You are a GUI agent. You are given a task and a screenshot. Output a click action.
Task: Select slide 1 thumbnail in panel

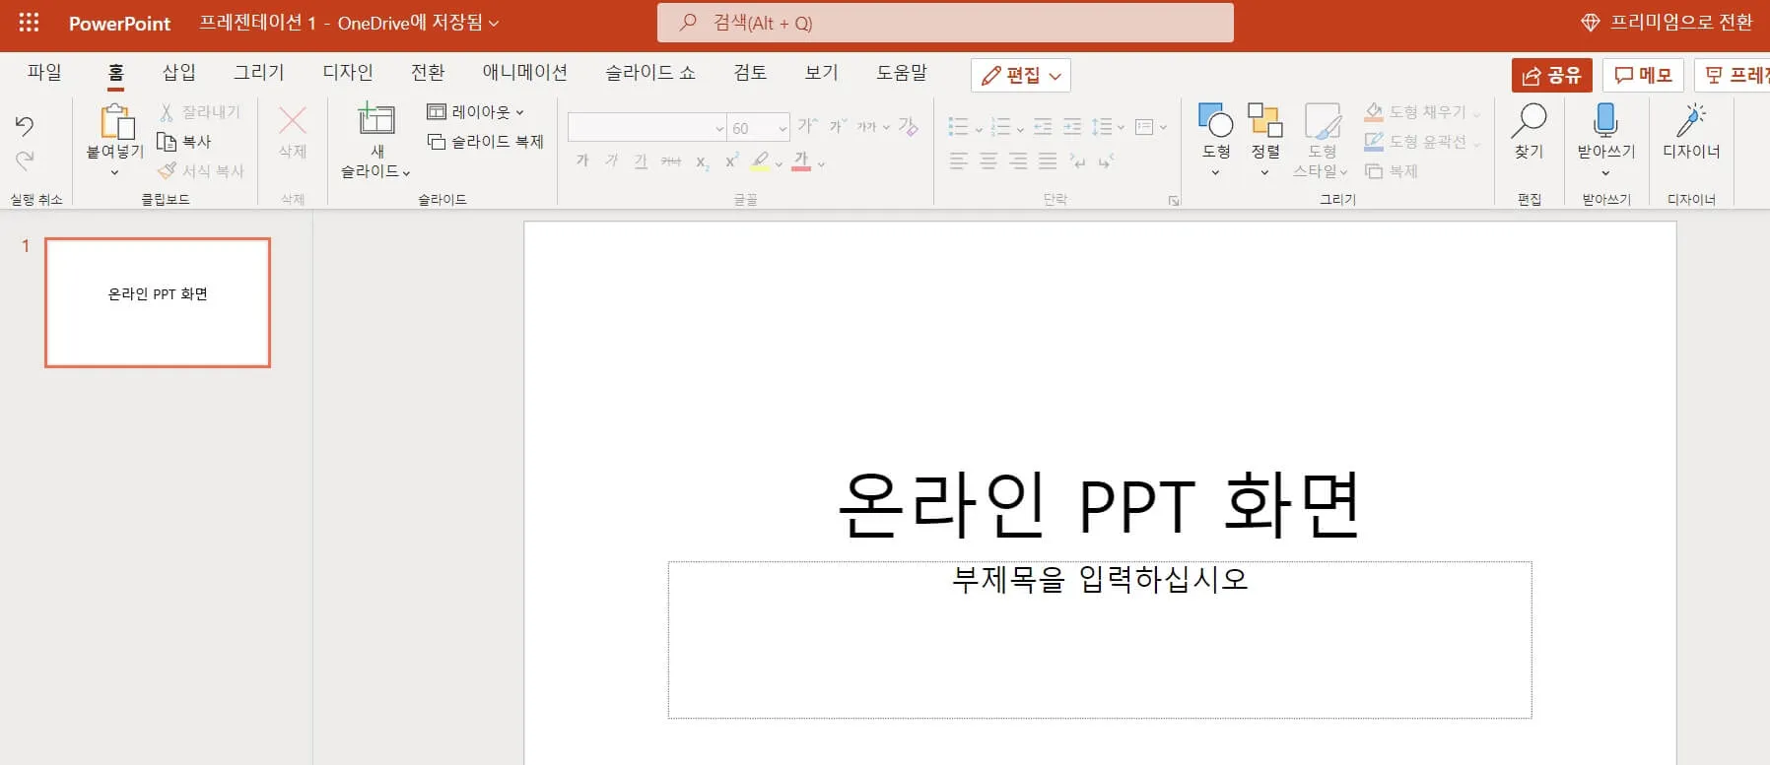pos(158,302)
